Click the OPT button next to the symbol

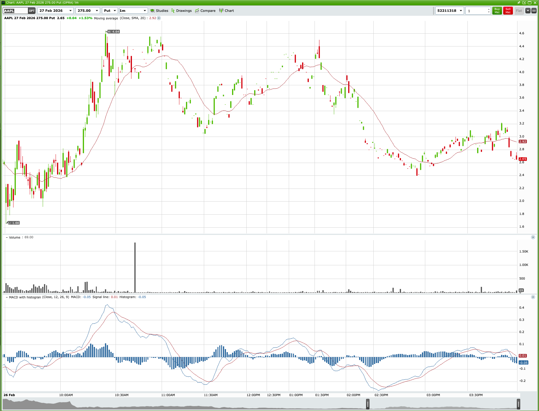pos(32,10)
